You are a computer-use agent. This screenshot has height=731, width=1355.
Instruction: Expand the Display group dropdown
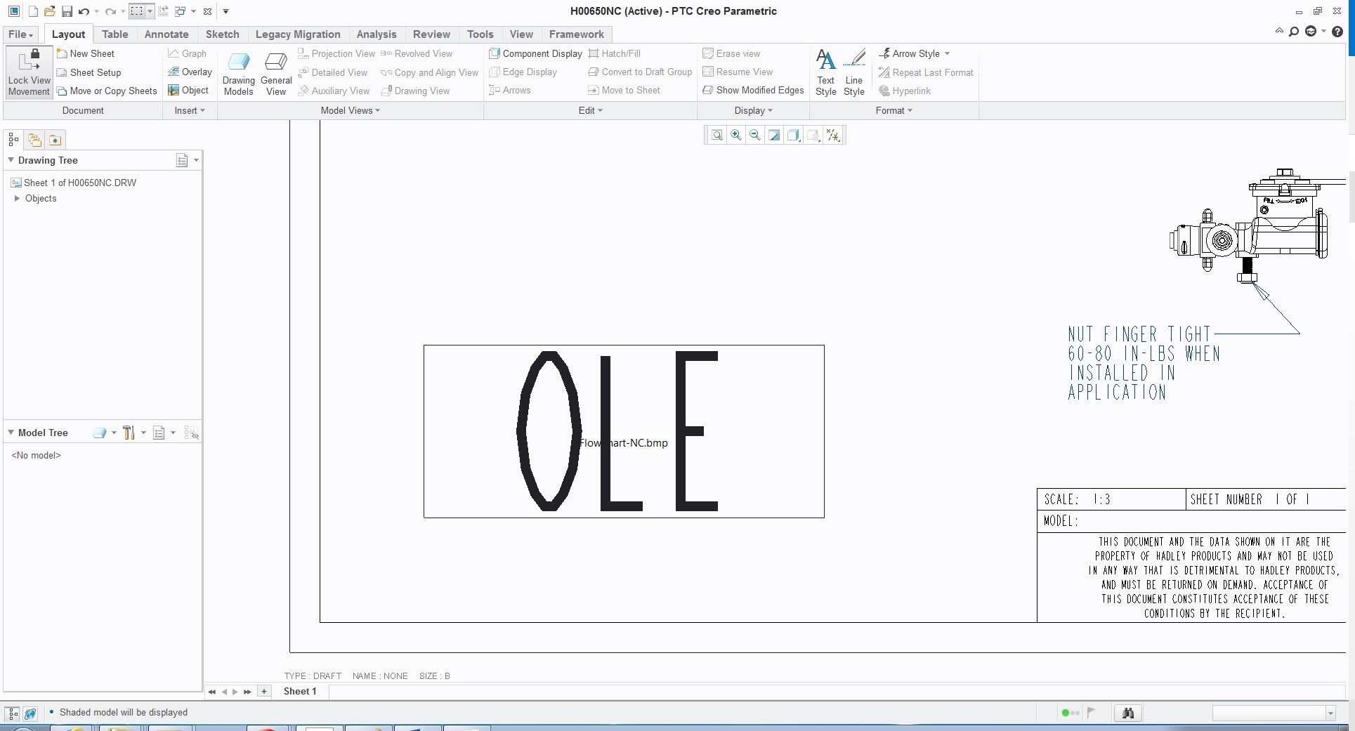tap(753, 110)
